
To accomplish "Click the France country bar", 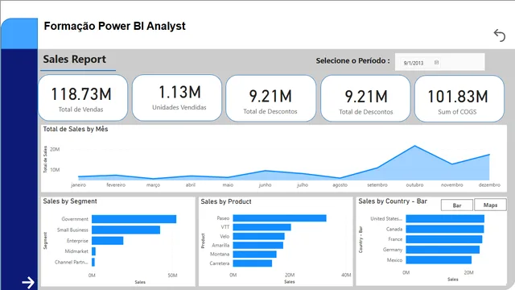I will click(444, 239).
